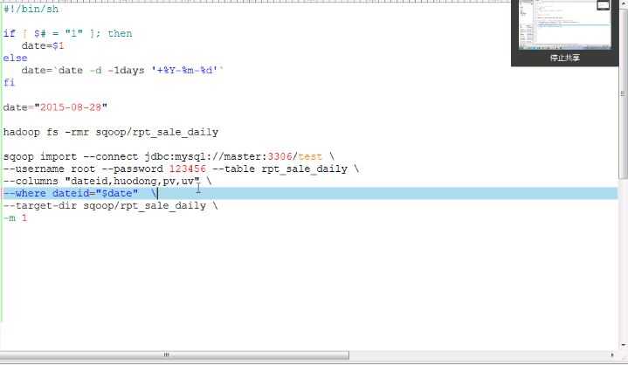Click the 'hadoop fs -rmr' command line
The height and width of the screenshot is (365, 628).
point(111,132)
